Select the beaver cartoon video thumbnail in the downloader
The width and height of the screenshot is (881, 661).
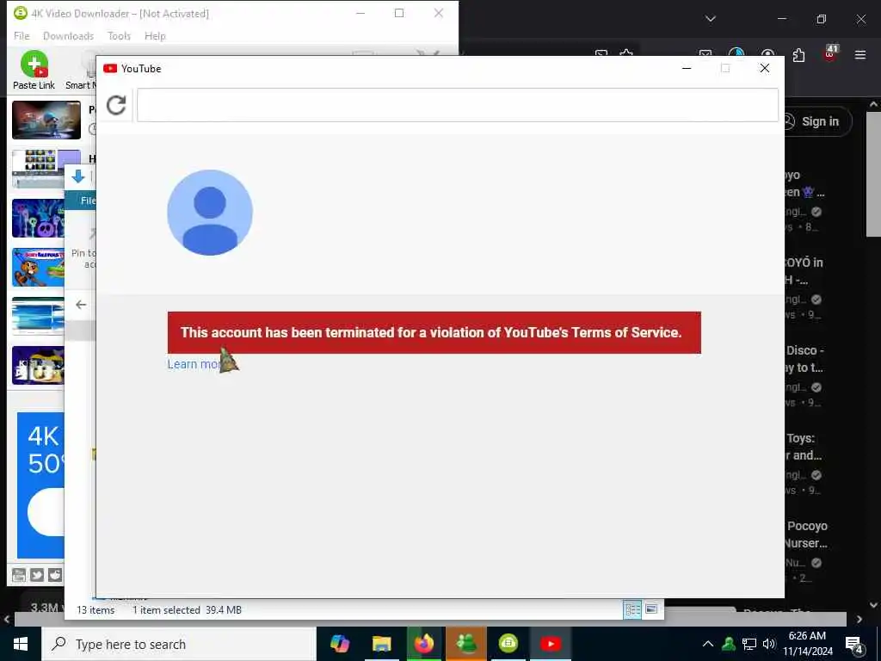38,267
